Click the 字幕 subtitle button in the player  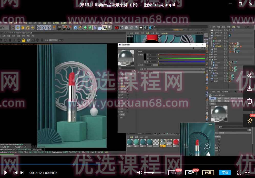(x=225, y=173)
